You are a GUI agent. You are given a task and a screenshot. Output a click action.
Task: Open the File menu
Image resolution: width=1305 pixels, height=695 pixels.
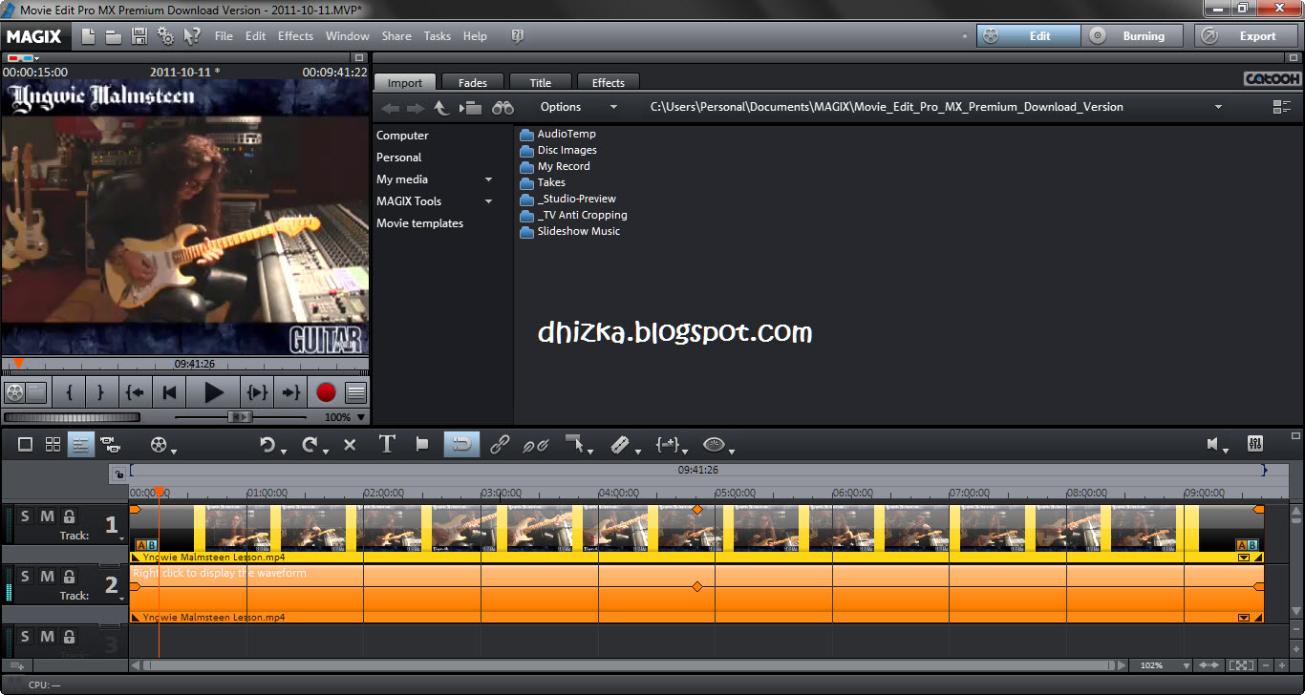pos(224,36)
